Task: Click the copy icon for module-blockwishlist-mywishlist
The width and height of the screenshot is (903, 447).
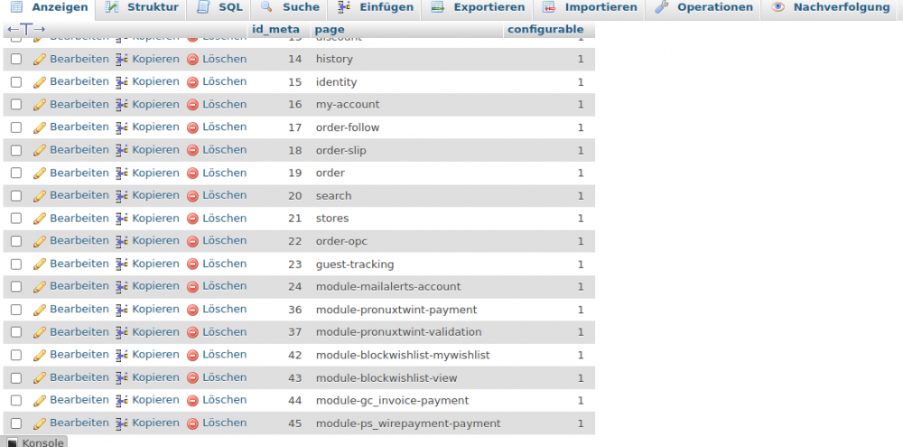Action: point(122,356)
